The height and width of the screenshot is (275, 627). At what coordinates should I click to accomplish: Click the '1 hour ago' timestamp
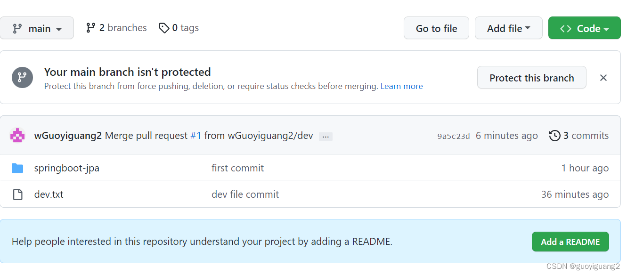point(585,168)
